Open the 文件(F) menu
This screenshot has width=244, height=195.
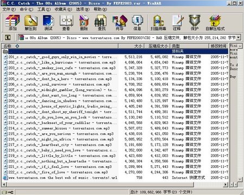(x=9, y=9)
